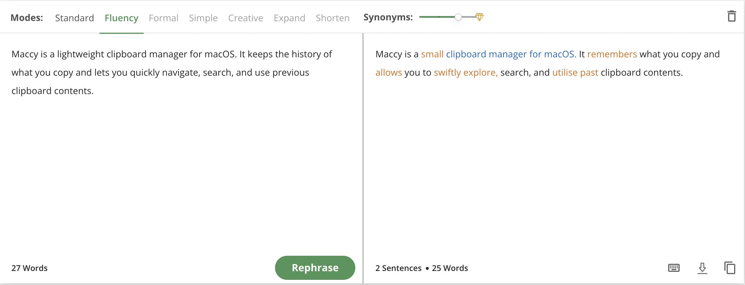Screen dimensions: 745x285
Task: Open the keyboard shortcuts icon
Action: point(674,268)
